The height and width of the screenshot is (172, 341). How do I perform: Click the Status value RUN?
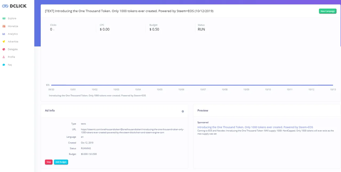pos(201,29)
